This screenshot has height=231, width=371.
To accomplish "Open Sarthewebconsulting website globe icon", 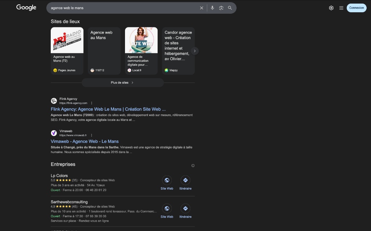I will click(x=167, y=208).
